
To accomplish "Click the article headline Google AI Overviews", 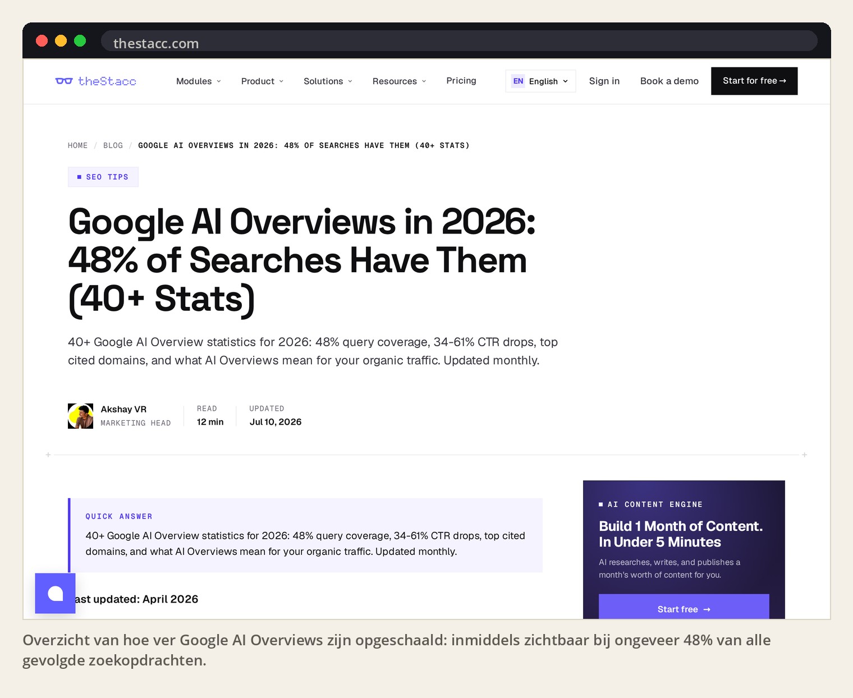I will pyautogui.click(x=302, y=260).
